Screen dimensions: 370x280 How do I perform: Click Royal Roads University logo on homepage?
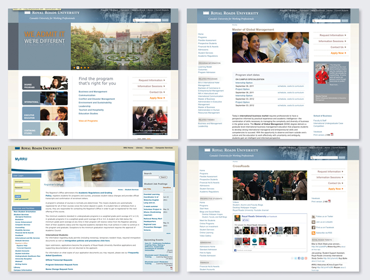52,13
